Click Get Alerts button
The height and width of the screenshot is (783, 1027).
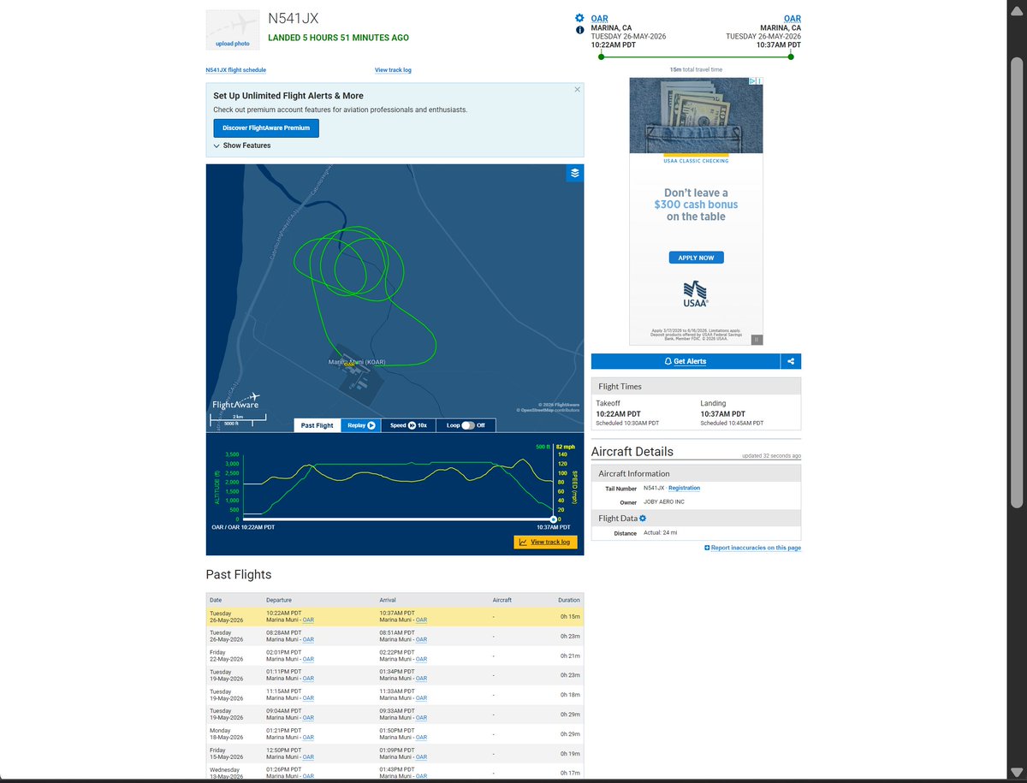686,361
